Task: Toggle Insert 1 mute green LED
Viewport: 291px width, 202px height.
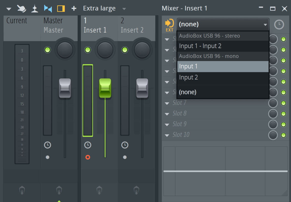Action: click(x=88, y=50)
